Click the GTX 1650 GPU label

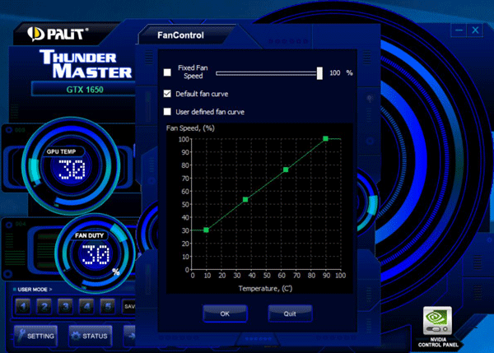tap(85, 90)
